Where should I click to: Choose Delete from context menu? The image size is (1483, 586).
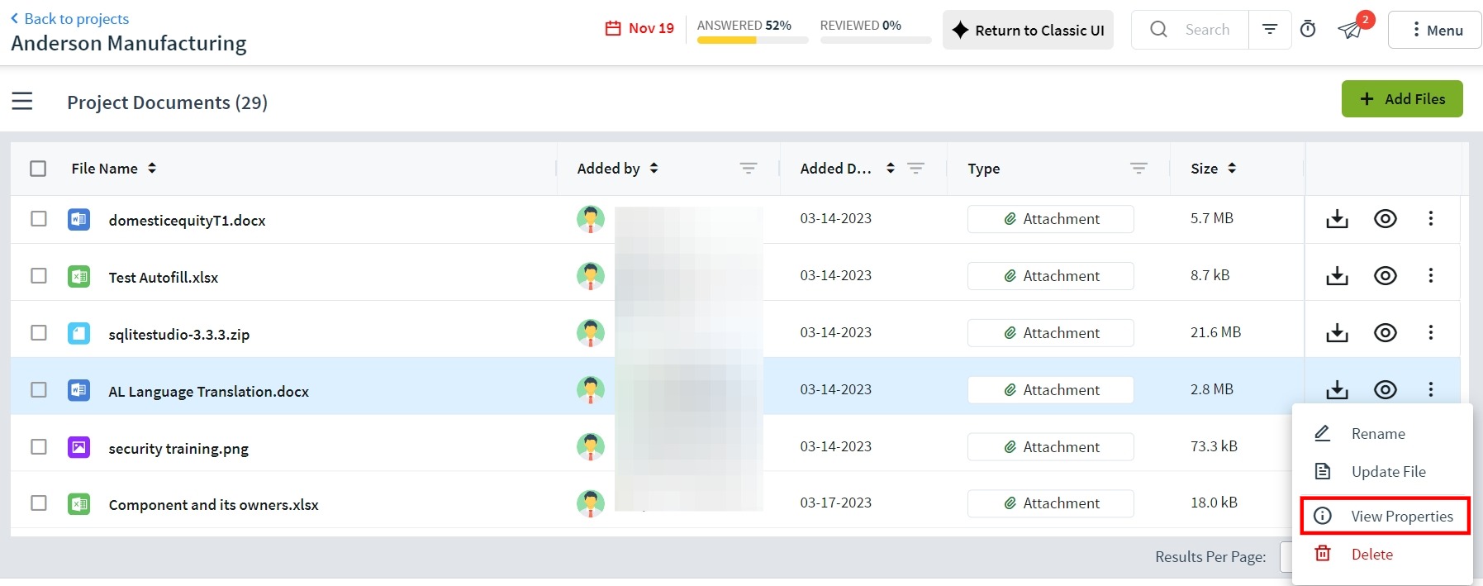pos(1382,554)
